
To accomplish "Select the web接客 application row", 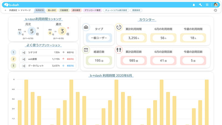I will 47,59.
